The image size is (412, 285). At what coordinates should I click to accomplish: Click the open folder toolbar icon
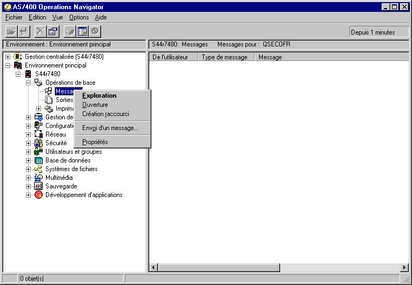click(11, 31)
